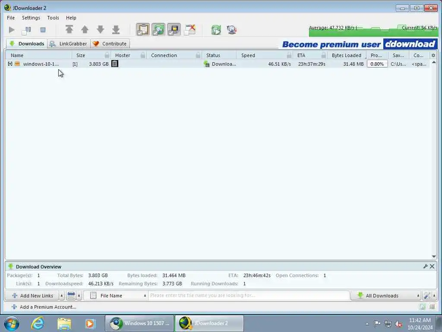Click the clear list button
The image size is (442, 332).
pos(71,296)
